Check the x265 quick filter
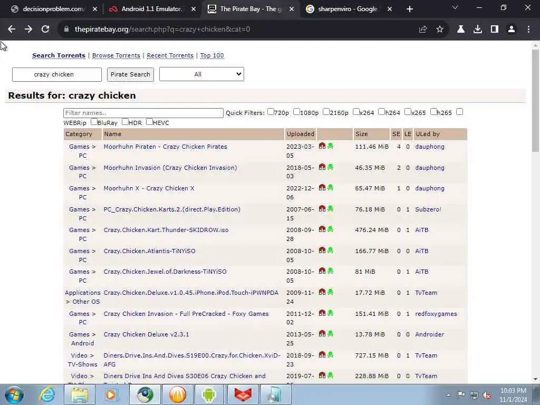Image resolution: width=540 pixels, height=405 pixels. click(408, 112)
